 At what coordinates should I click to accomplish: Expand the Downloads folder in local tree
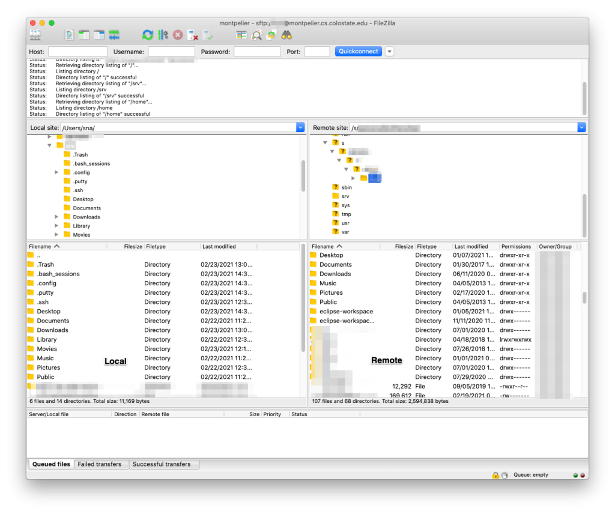pos(57,217)
